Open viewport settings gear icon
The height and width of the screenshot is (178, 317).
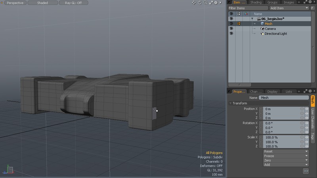[216, 3]
